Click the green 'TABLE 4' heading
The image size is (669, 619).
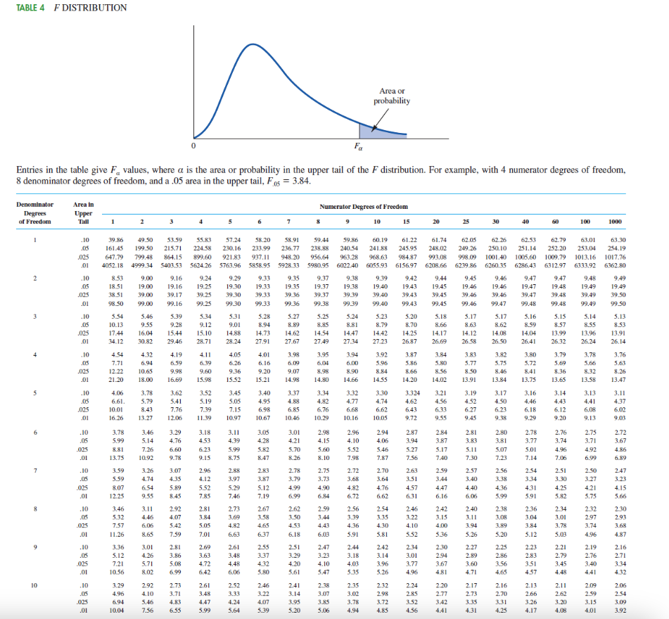point(30,8)
